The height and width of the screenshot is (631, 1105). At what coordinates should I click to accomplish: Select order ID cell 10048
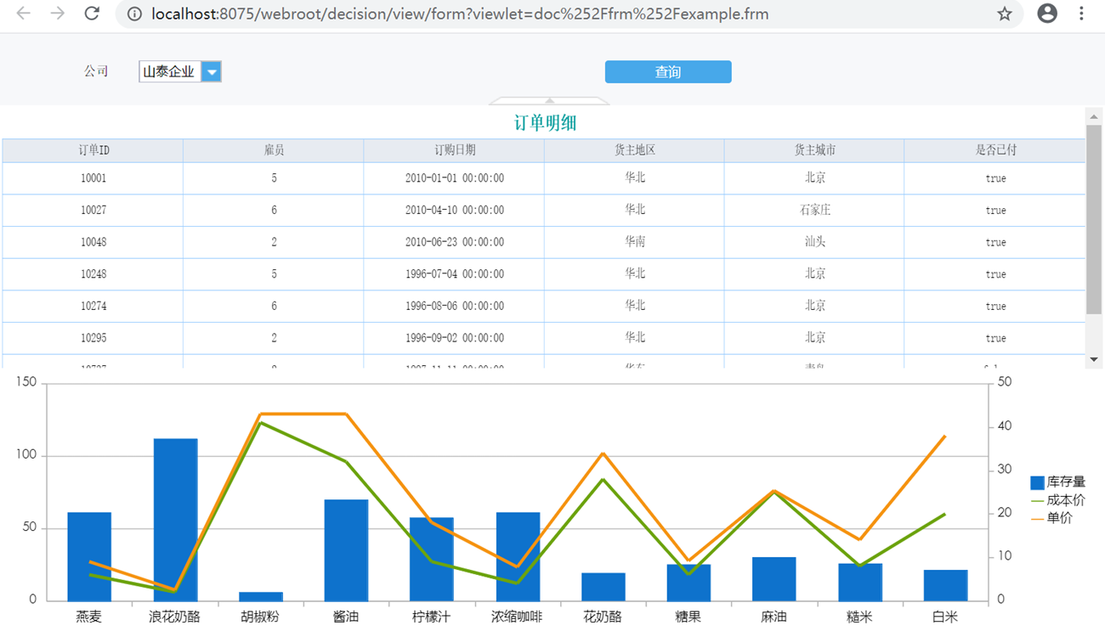(x=93, y=242)
